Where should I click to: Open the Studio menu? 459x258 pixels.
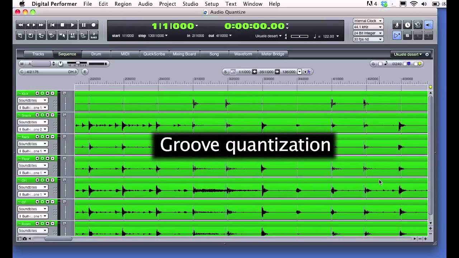click(190, 4)
